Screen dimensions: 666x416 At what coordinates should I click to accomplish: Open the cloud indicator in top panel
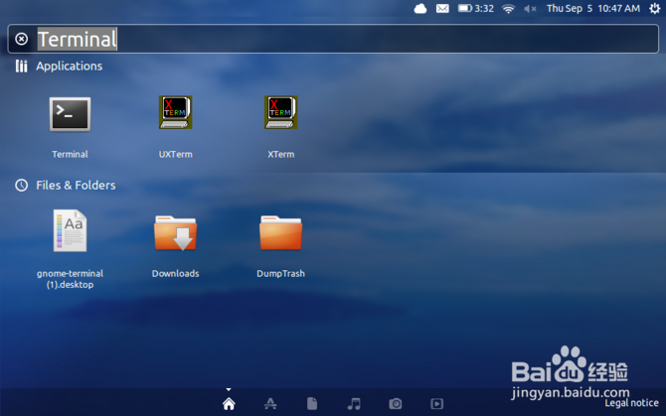tap(420, 9)
